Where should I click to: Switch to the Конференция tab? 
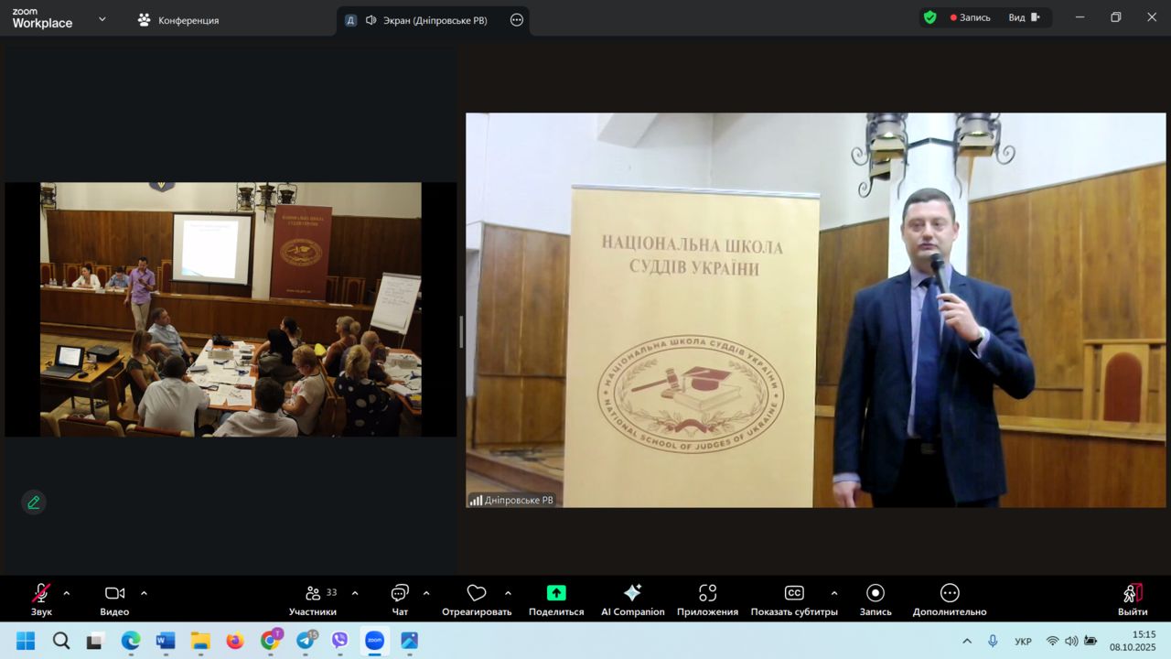(x=178, y=20)
